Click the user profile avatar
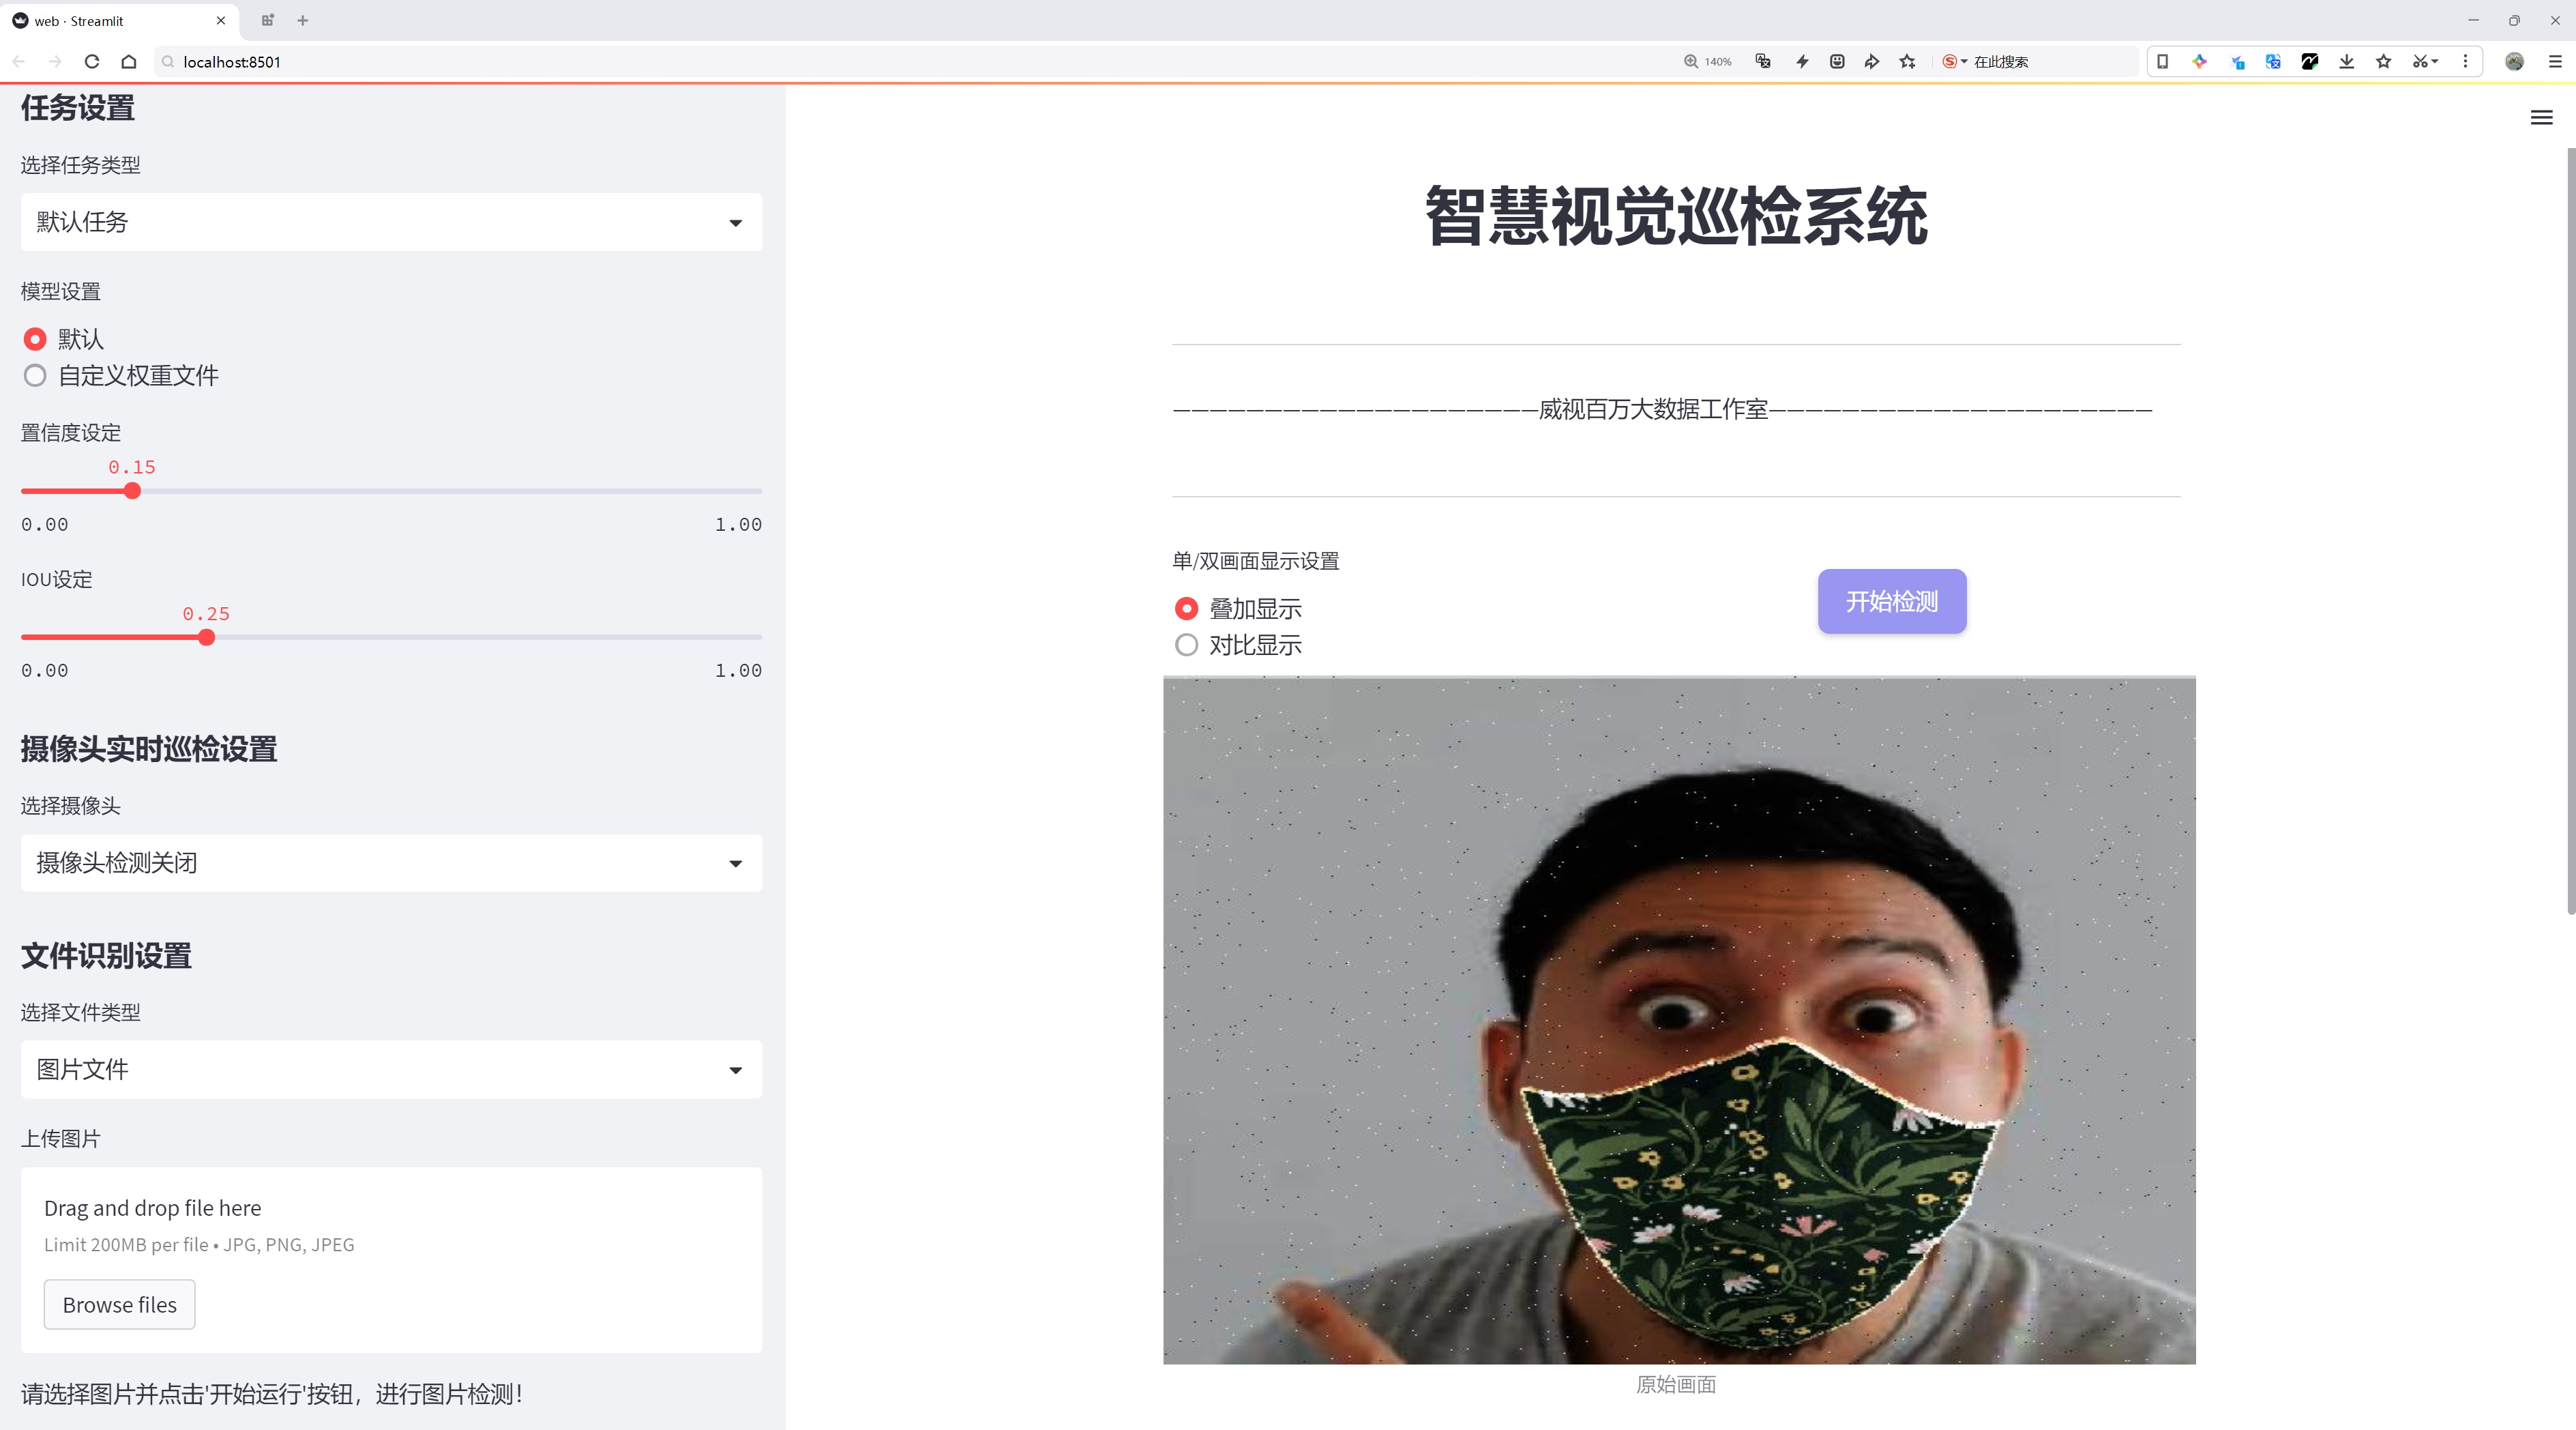 2514,62
